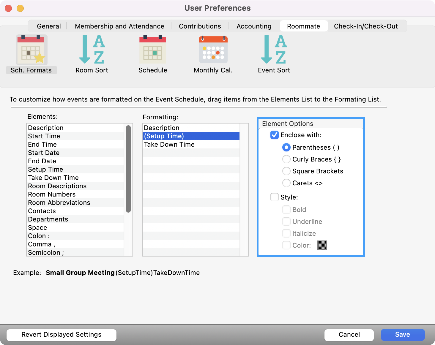Viewport: 435px width, 345px height.
Task: Click Revert Displayed Settings button
Action: 61,335
